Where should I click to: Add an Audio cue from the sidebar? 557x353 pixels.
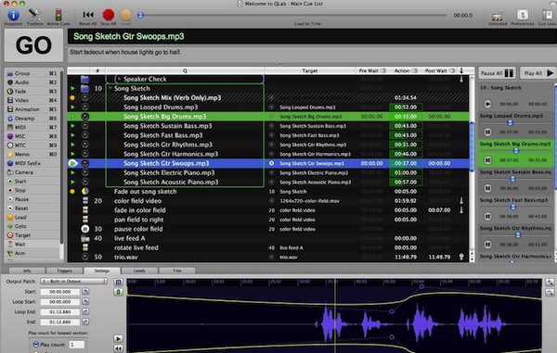click(32, 82)
